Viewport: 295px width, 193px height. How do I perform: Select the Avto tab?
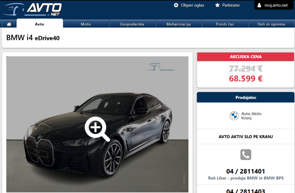39,24
